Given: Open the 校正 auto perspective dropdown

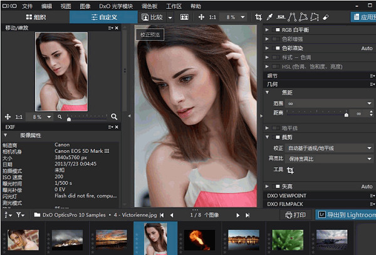Looking at the screenshot, I should [x=330, y=148].
